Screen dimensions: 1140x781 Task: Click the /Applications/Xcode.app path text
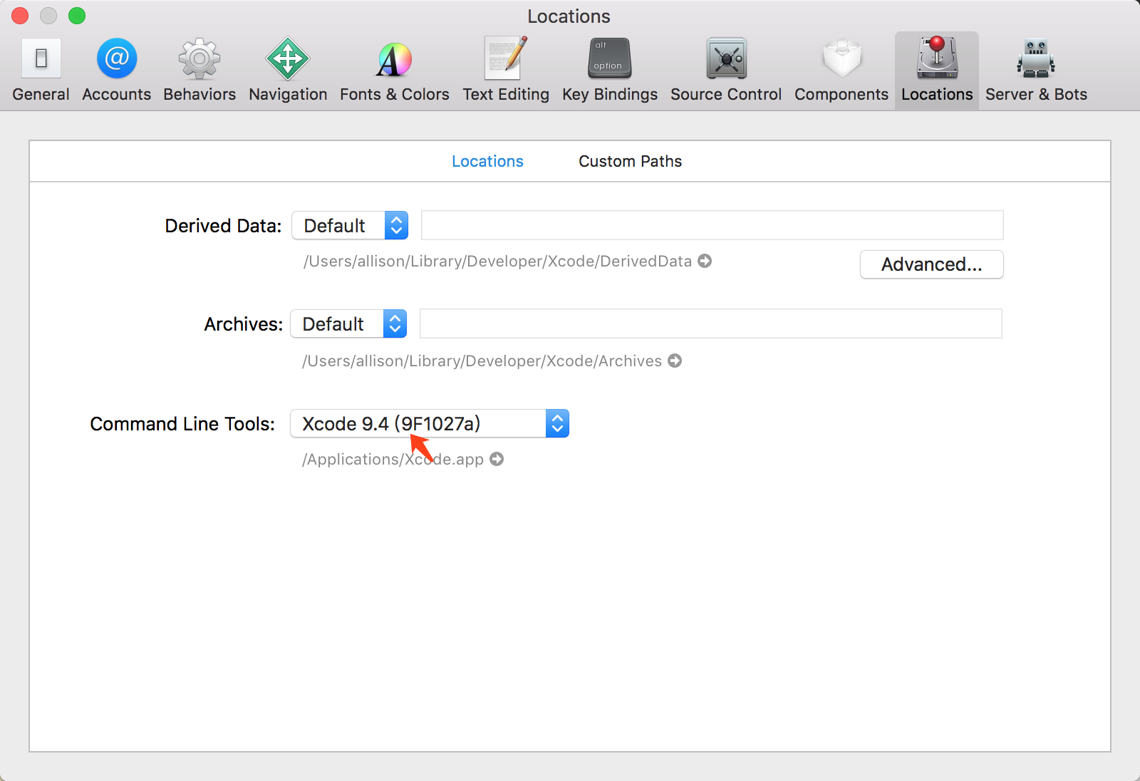(x=393, y=459)
